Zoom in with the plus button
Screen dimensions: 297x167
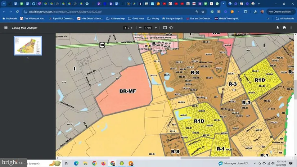tap(156, 28)
